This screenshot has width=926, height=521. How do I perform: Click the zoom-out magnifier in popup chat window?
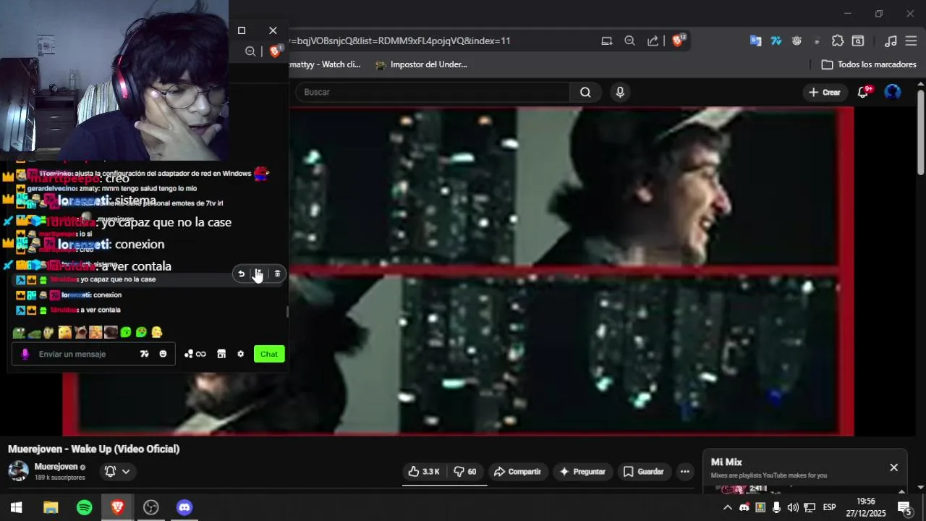tap(250, 51)
